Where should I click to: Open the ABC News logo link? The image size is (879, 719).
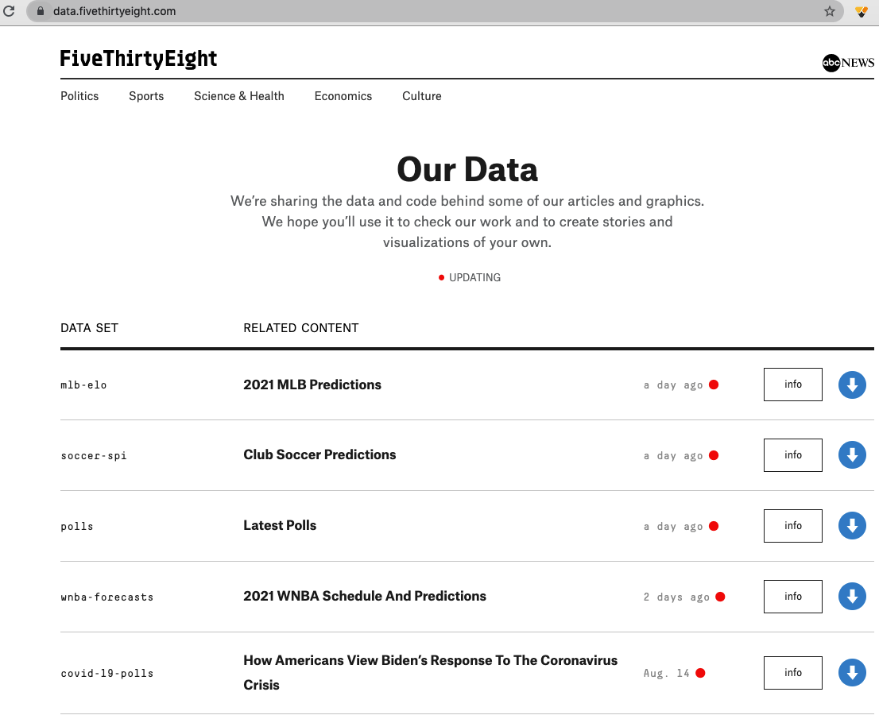pyautogui.click(x=848, y=62)
